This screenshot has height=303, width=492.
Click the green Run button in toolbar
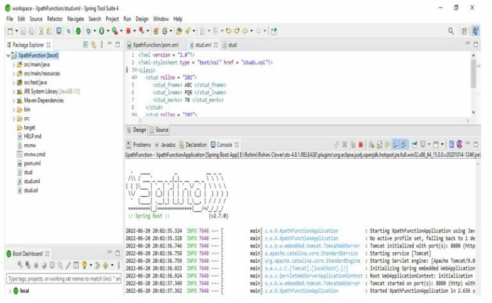[x=101, y=31]
